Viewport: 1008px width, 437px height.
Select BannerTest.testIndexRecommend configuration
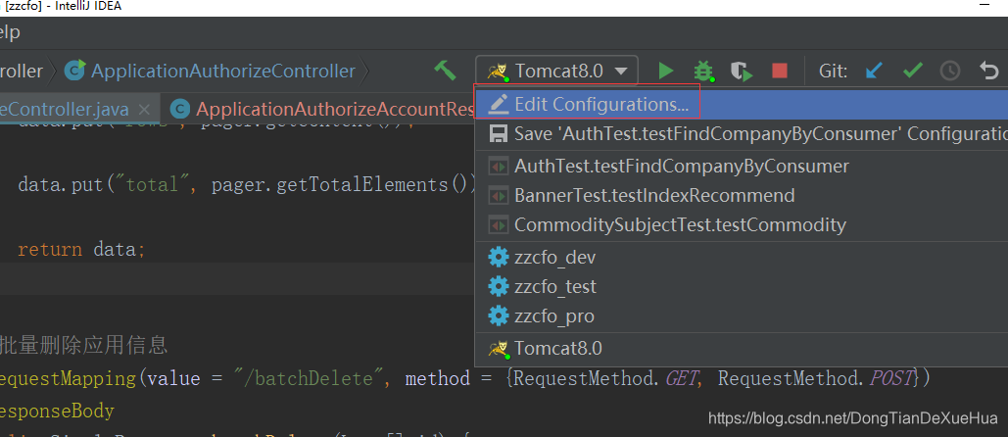pos(742,195)
